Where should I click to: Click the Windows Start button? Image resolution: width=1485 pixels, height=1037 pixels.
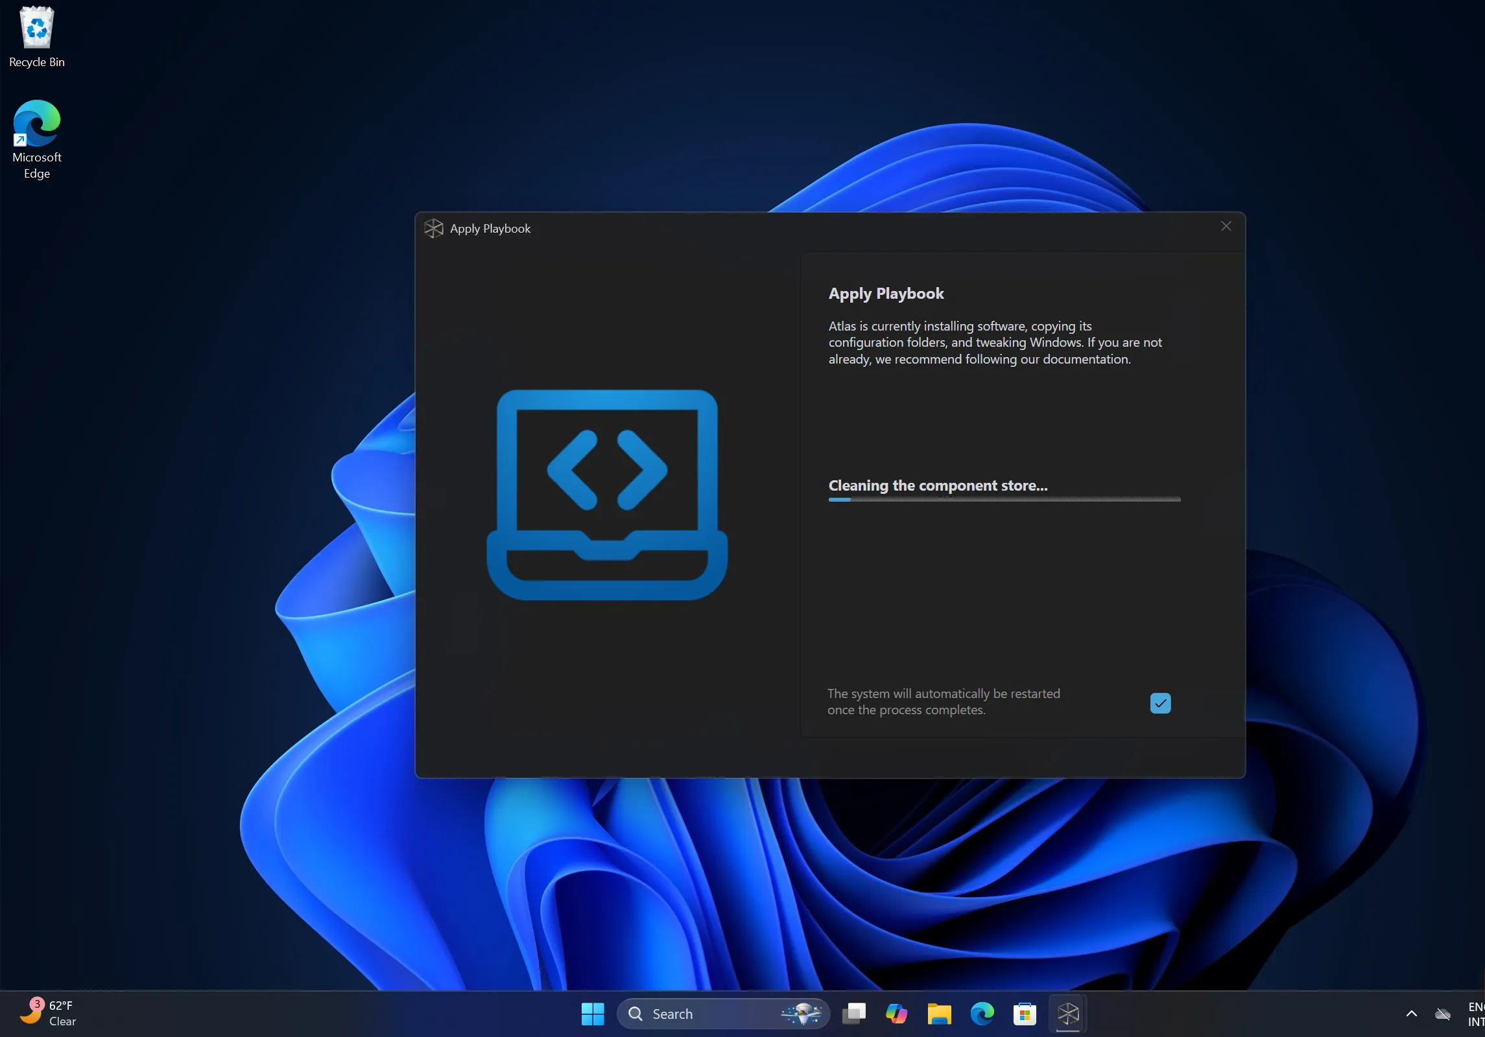592,1014
